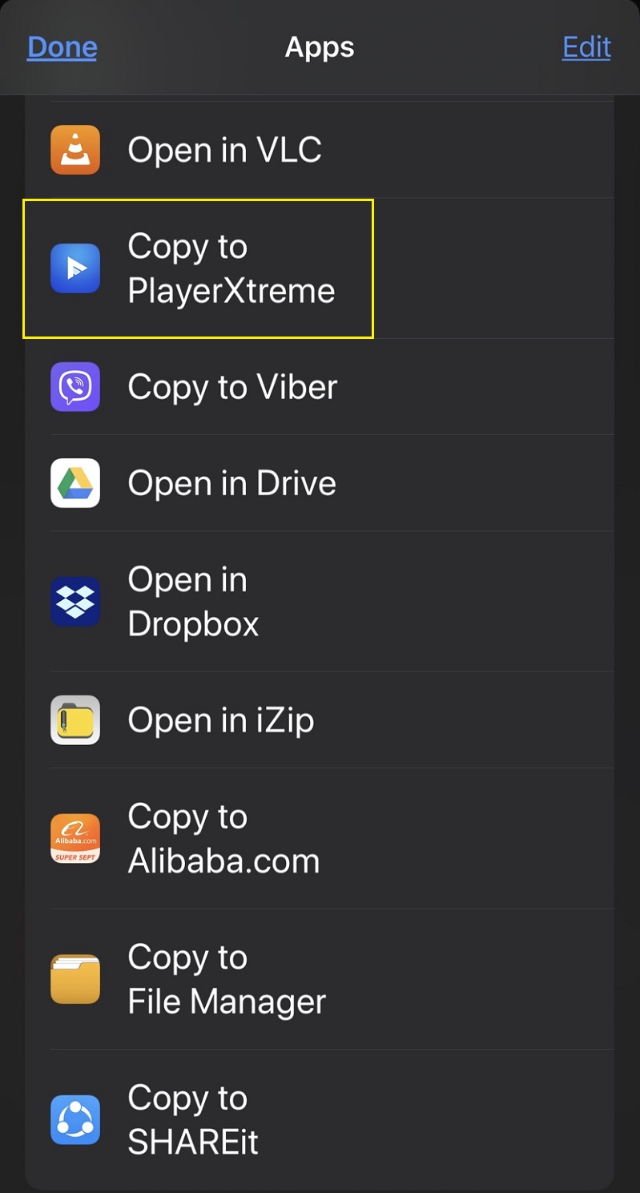Open the file in Drive

point(231,482)
